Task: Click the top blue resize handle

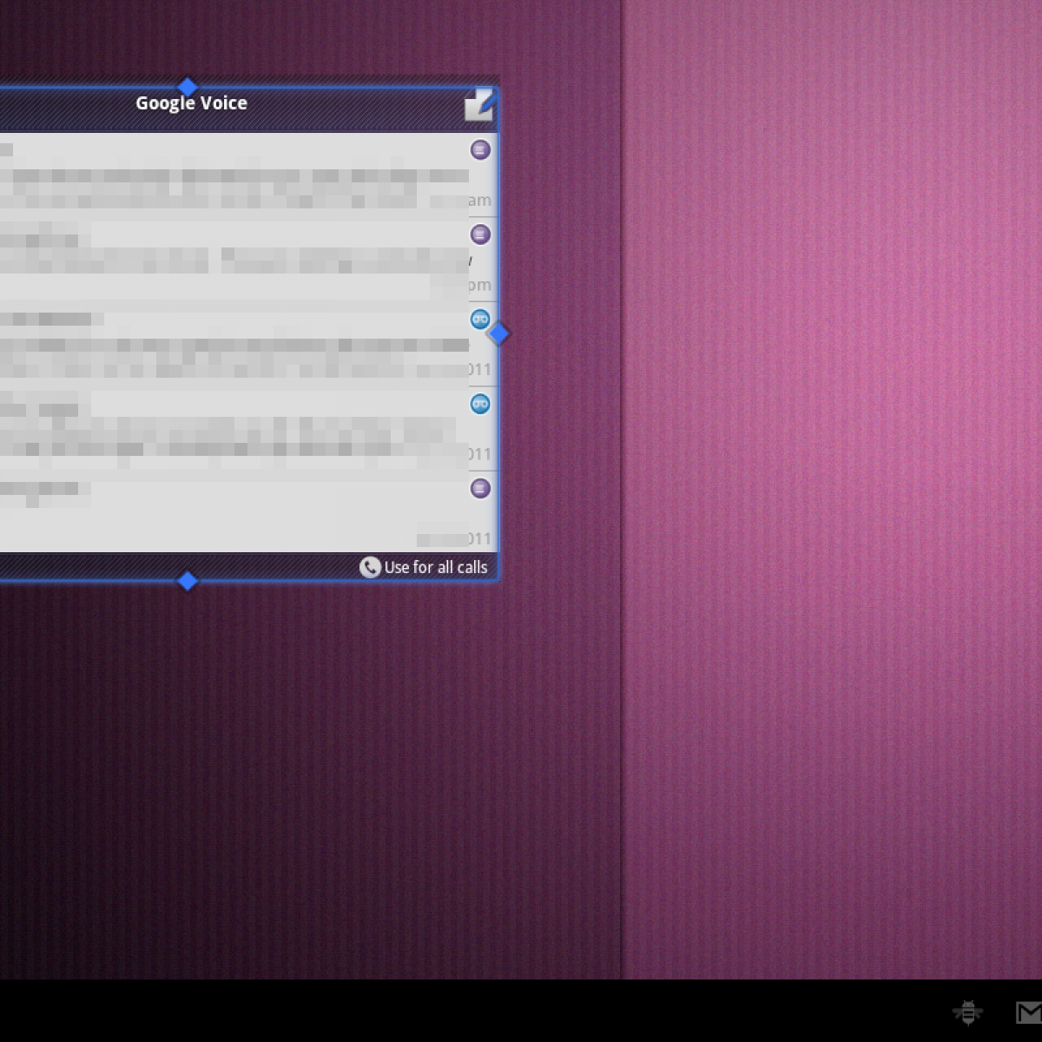Action: (188, 87)
